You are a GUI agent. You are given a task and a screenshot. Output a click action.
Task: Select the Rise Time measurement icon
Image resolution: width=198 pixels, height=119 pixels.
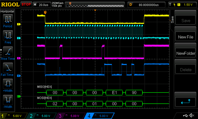click(8, 51)
